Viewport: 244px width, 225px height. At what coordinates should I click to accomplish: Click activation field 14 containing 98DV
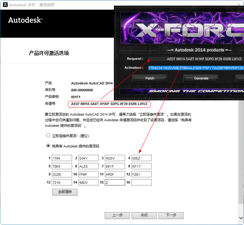click(x=88, y=183)
